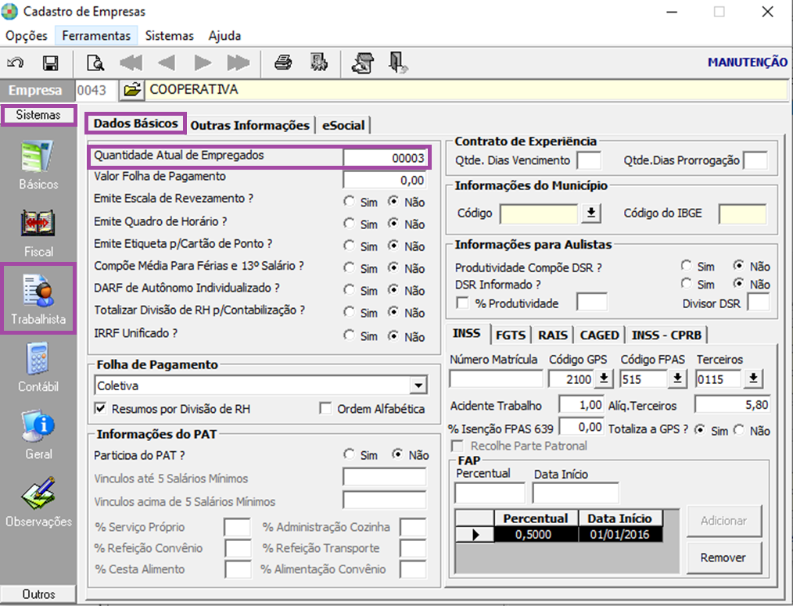Check the % Produtividade checkbox
Viewport: 793px width, 606px height.
462,303
